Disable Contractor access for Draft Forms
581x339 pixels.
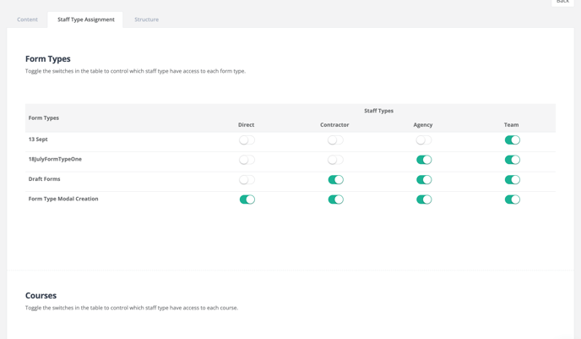335,180
